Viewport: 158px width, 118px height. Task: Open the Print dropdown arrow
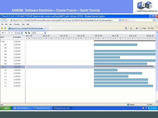139,28
